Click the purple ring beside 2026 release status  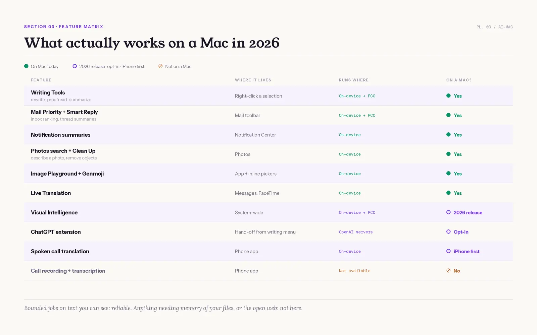(448, 212)
